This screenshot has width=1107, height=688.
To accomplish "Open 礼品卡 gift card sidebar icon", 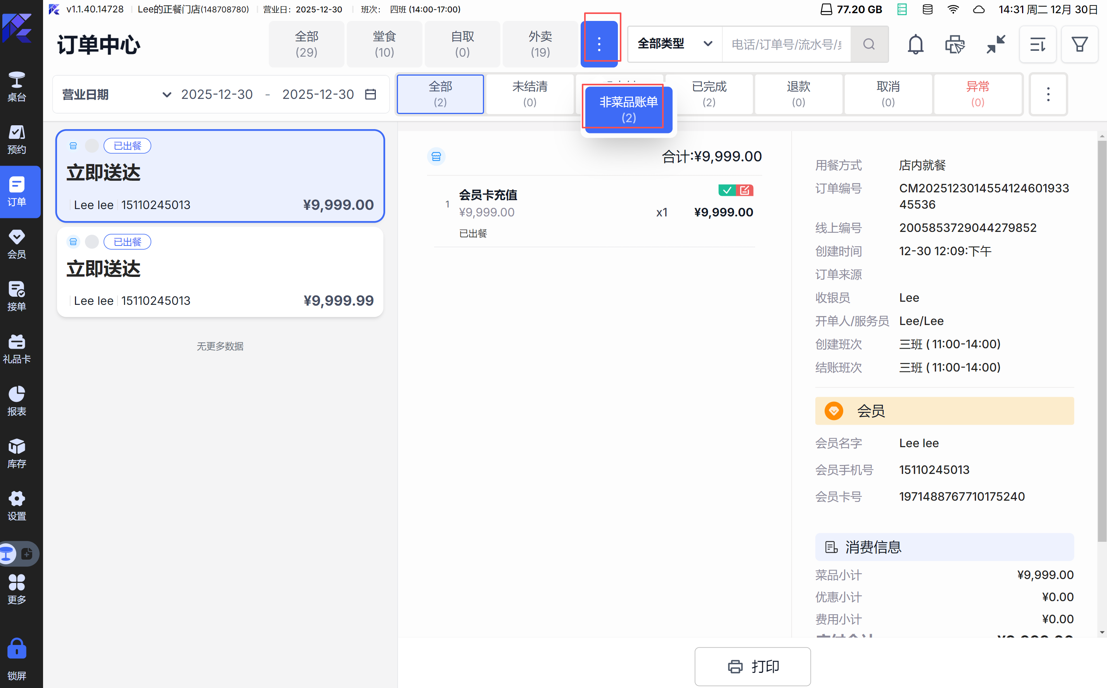I will 17,349.
